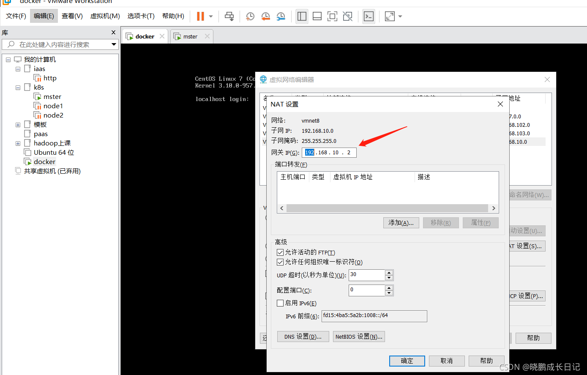The image size is (587, 375).
Task: Uncheck 允许任何组织唯一标识符 checkbox
Action: (x=280, y=262)
